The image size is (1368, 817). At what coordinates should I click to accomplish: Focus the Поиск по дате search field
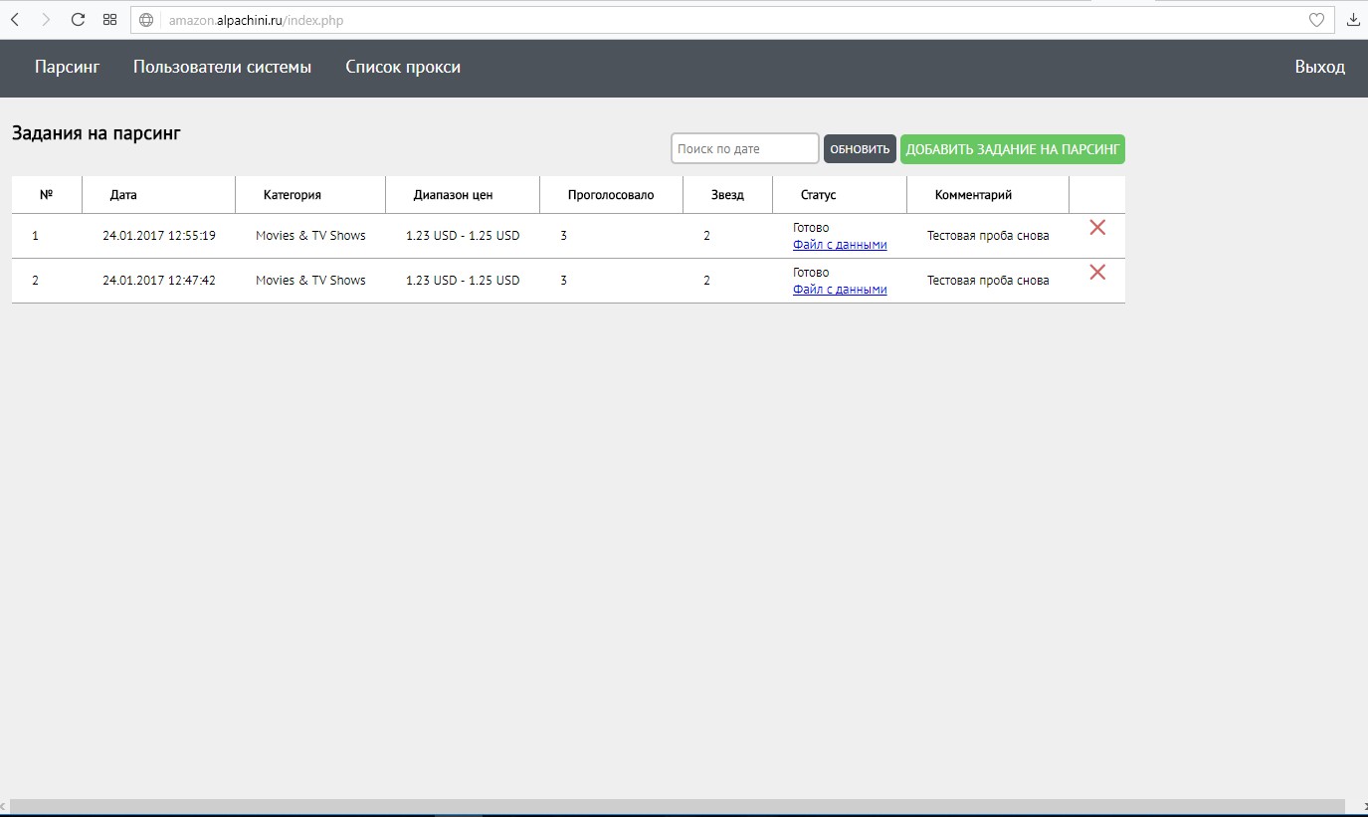tap(745, 148)
